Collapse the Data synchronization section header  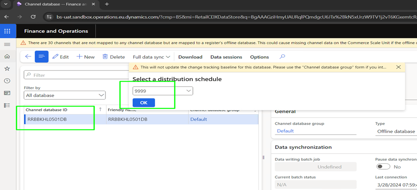pos(303,147)
